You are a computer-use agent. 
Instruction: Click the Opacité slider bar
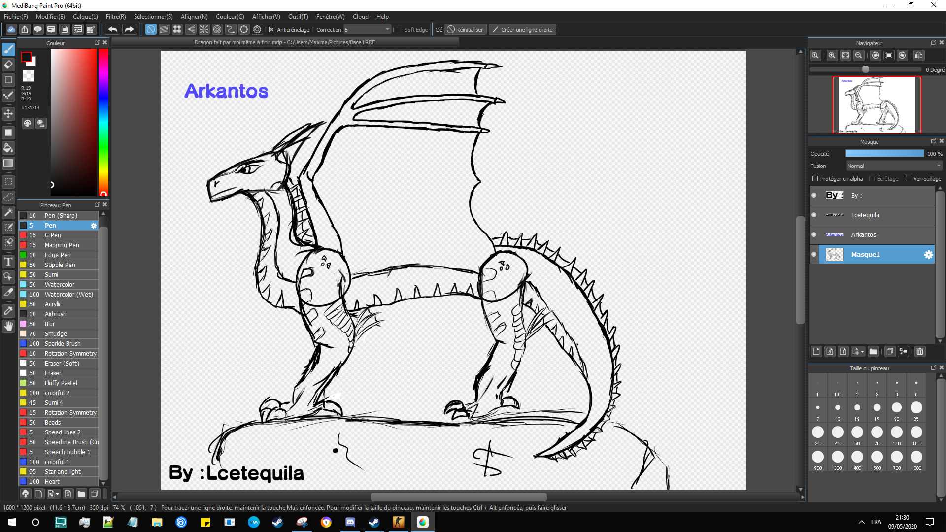[x=884, y=154]
